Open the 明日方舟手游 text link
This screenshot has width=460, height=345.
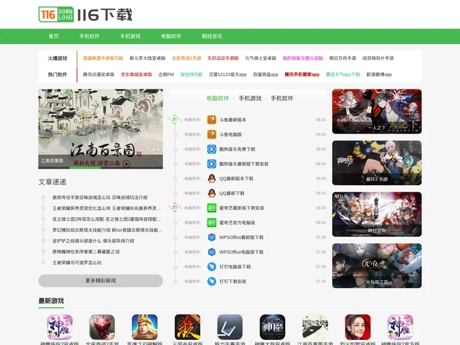point(342,58)
